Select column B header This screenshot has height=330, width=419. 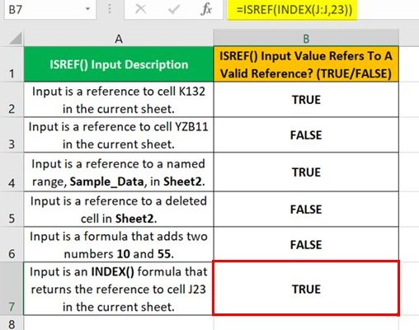coord(306,39)
